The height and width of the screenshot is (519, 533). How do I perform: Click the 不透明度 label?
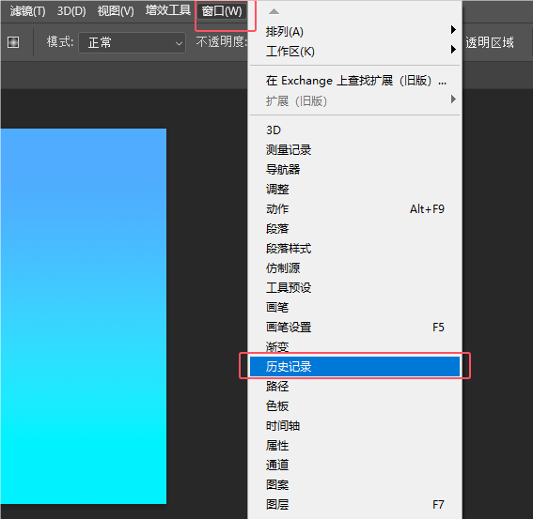221,42
